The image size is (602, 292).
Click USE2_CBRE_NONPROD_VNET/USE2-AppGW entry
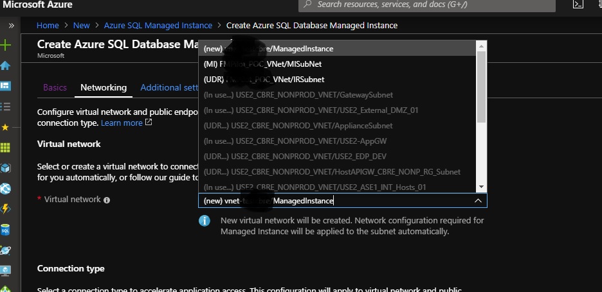pyautogui.click(x=337, y=141)
